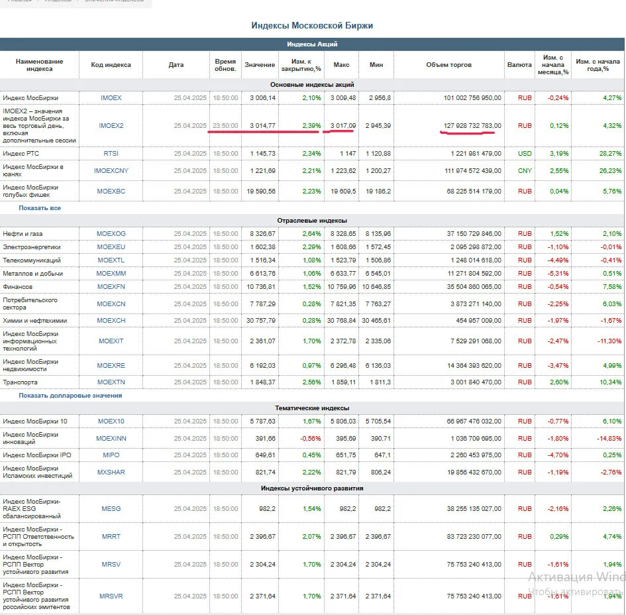
Task: Open the MOEXTN transport index link
Action: point(111,382)
